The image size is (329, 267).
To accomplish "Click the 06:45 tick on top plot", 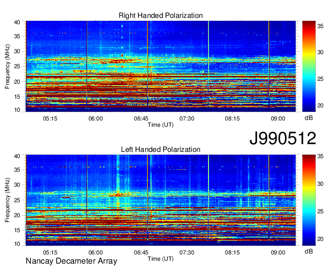I will pyautogui.click(x=141, y=119).
